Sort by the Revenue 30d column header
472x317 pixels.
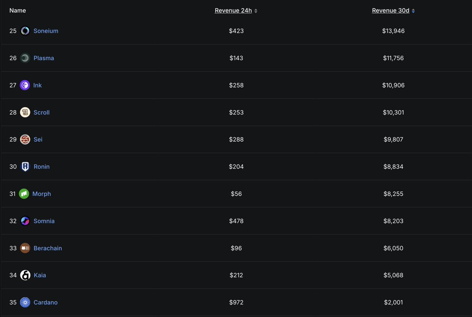pyautogui.click(x=391, y=11)
